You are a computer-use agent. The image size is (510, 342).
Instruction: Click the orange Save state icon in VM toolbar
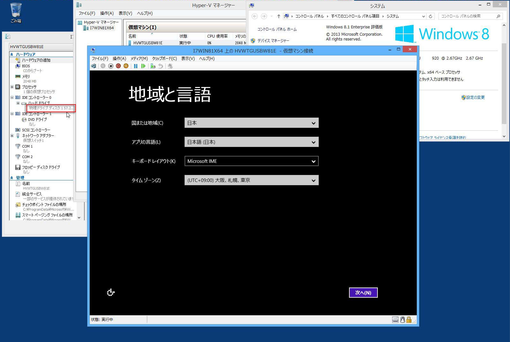click(x=126, y=66)
